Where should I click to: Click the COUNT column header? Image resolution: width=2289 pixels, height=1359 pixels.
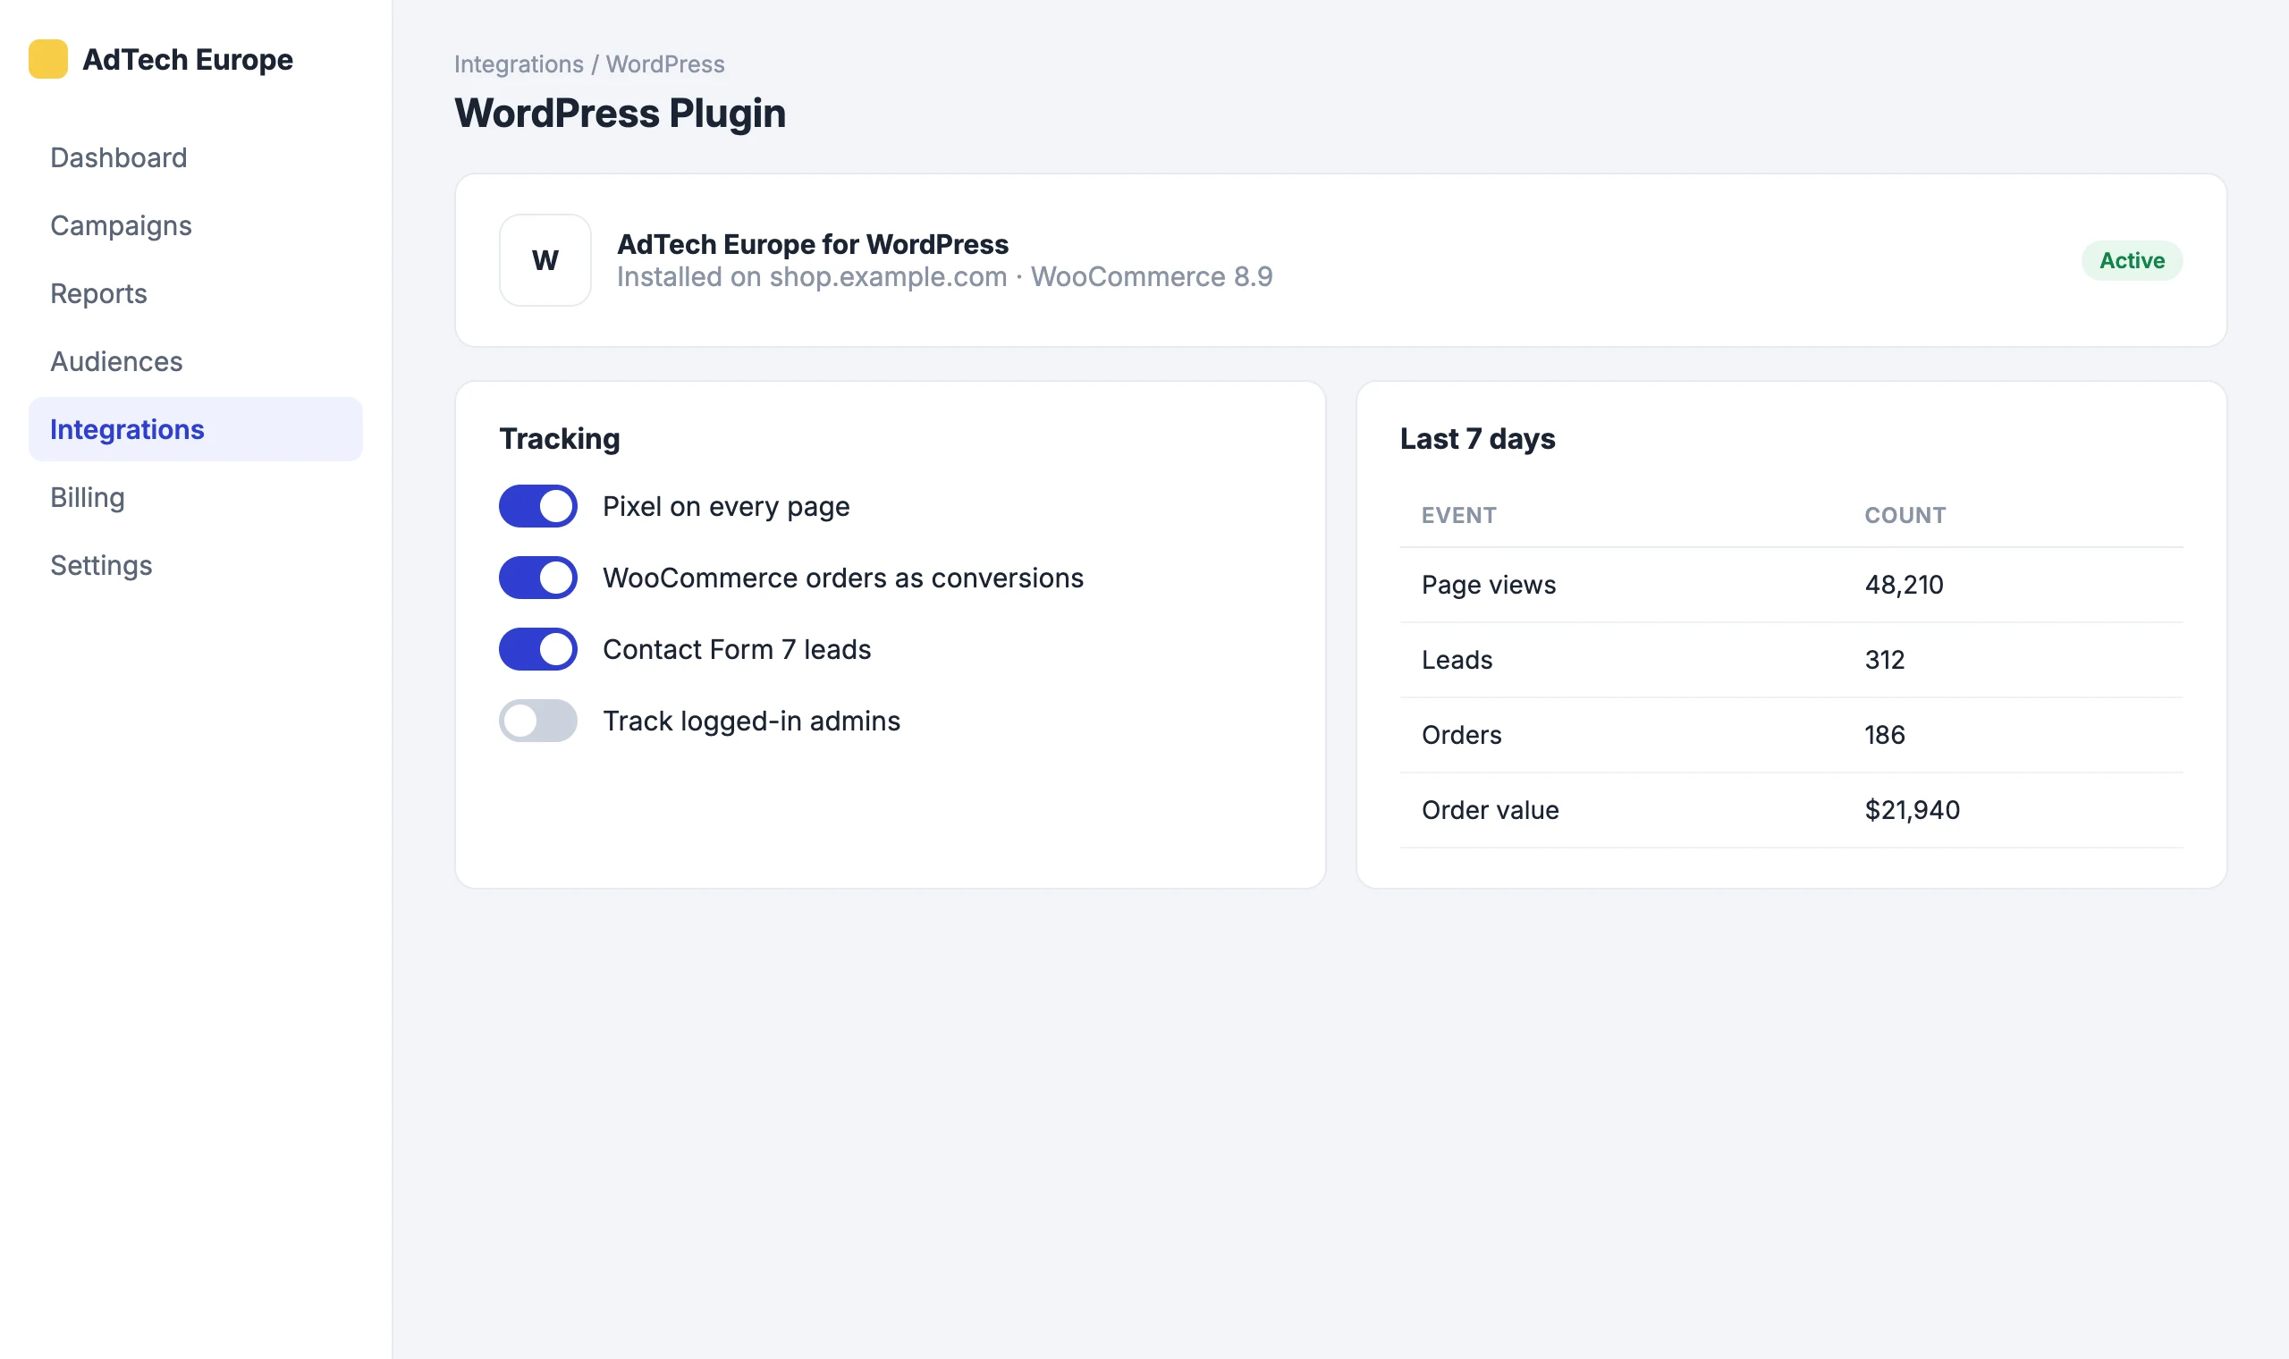pos(1905,516)
